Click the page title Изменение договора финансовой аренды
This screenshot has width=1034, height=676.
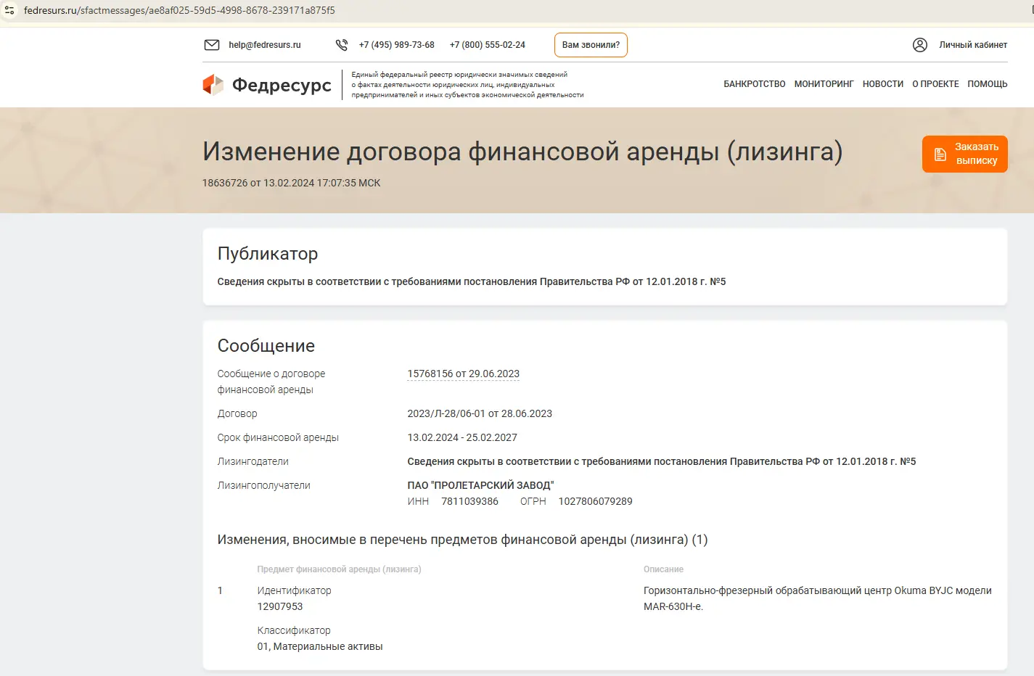point(522,152)
